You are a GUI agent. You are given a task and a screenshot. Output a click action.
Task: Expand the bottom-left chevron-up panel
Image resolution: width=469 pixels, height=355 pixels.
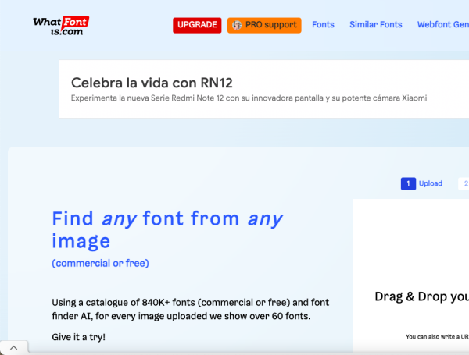[x=14, y=348]
